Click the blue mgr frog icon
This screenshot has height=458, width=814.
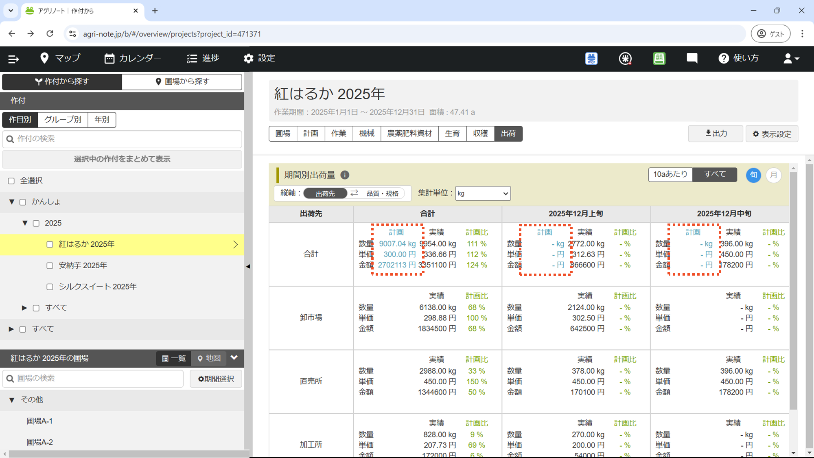point(591,59)
